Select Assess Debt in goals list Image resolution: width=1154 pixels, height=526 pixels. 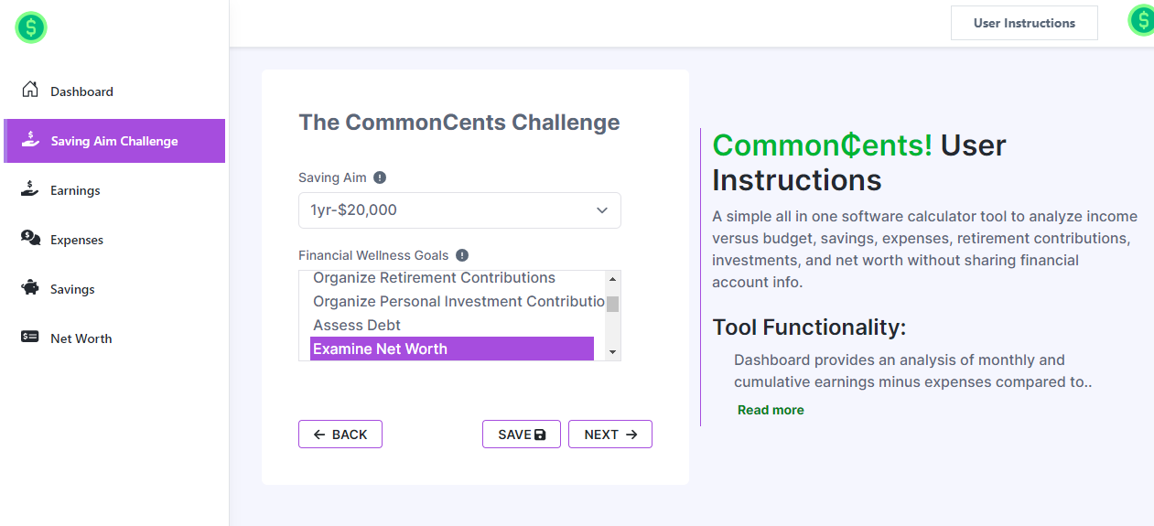(357, 326)
